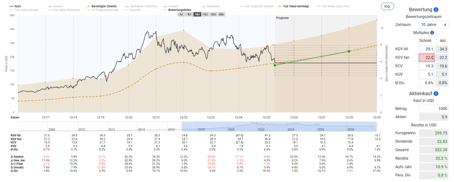The image size is (454, 182).
Task: Toggle Fair Value bereinigt legend entry
Action: pyautogui.click(x=294, y=6)
